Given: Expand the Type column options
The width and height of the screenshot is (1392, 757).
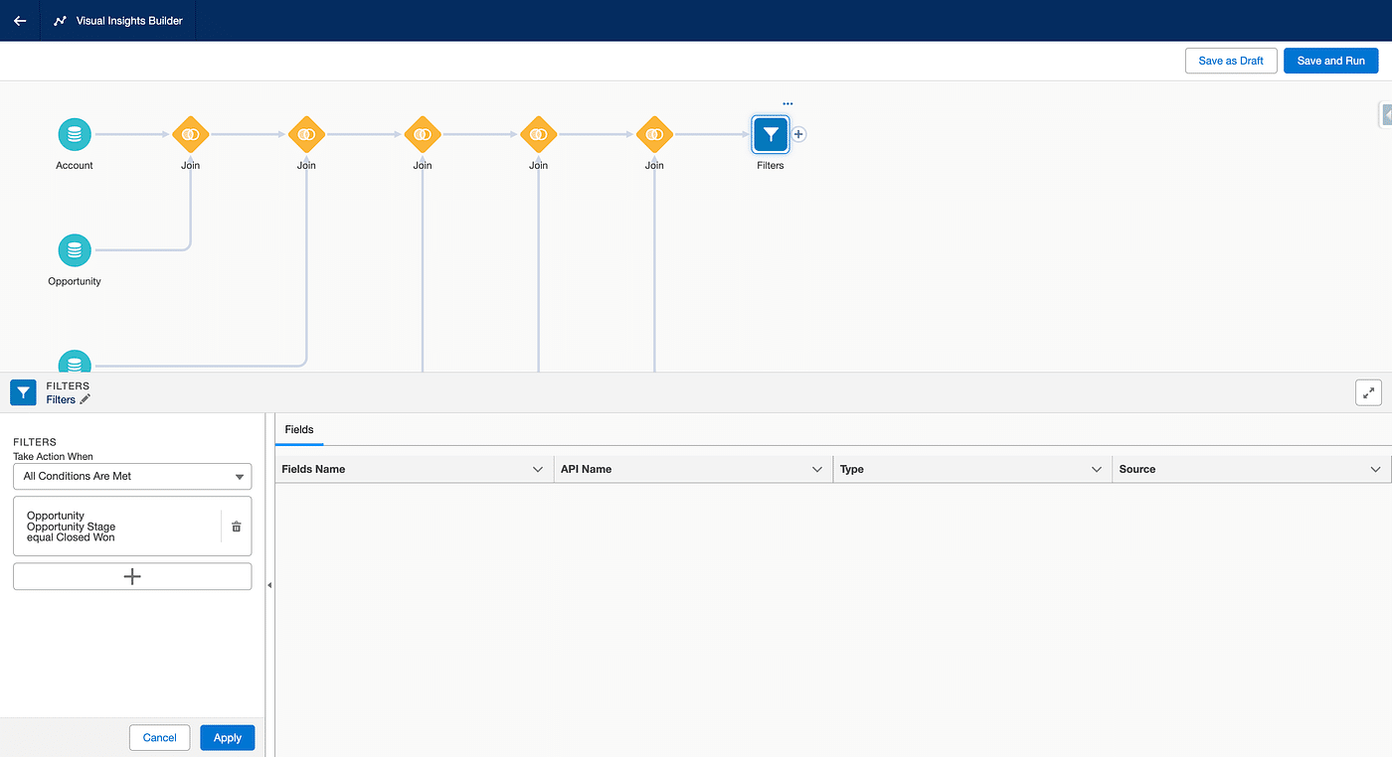Looking at the screenshot, I should (x=1097, y=469).
